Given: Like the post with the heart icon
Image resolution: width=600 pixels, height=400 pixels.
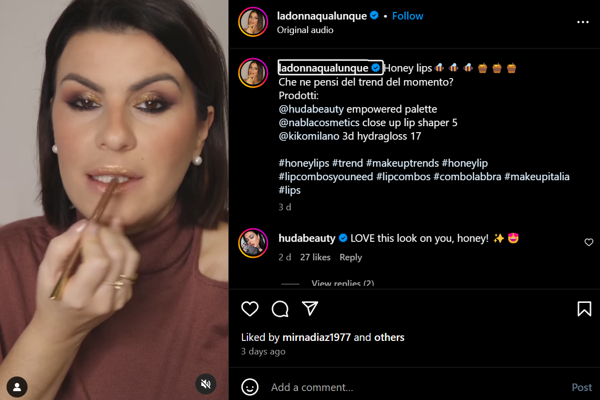Looking at the screenshot, I should coord(249,309).
